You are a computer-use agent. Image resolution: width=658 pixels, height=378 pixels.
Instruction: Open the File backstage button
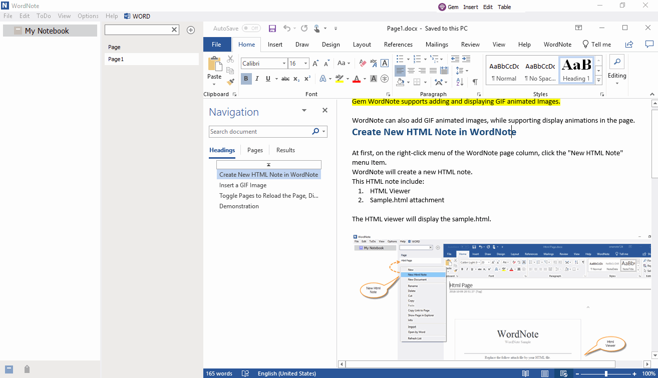point(217,45)
